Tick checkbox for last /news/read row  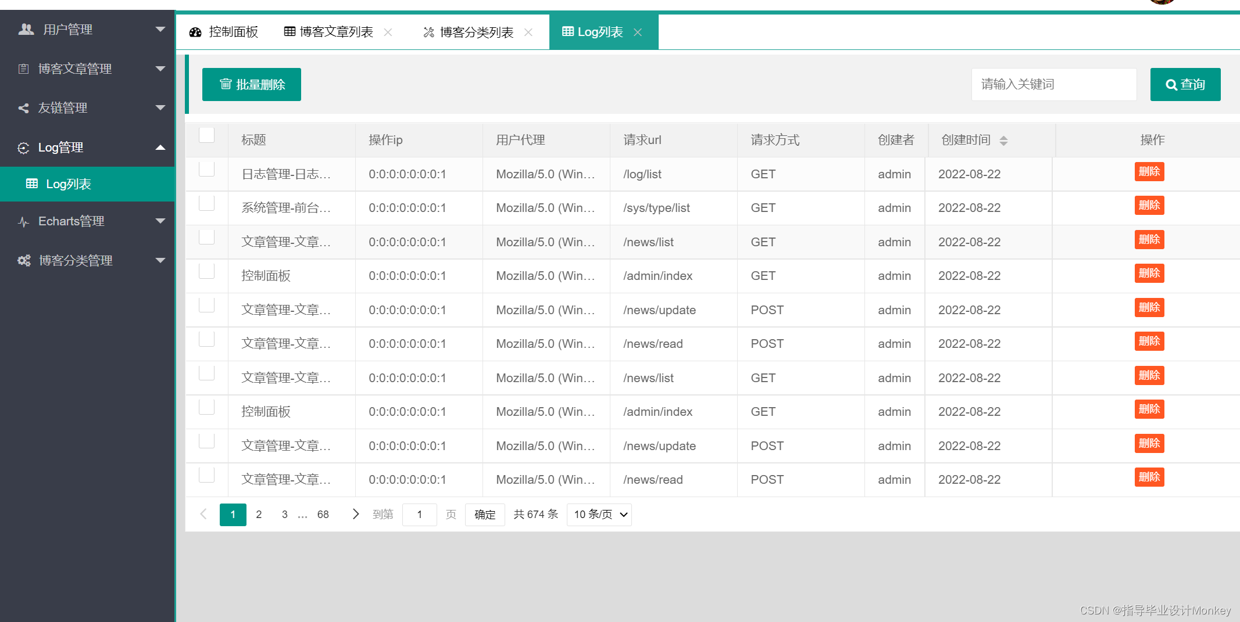tap(207, 474)
